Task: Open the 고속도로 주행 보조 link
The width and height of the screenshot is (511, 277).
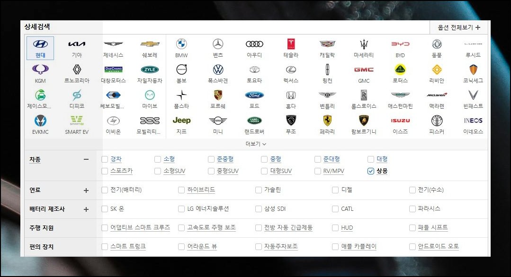Action: pos(212,227)
